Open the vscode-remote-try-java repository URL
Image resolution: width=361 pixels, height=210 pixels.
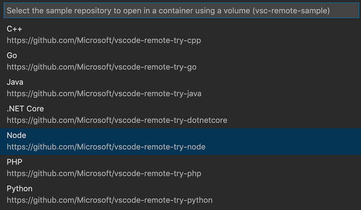click(x=104, y=94)
